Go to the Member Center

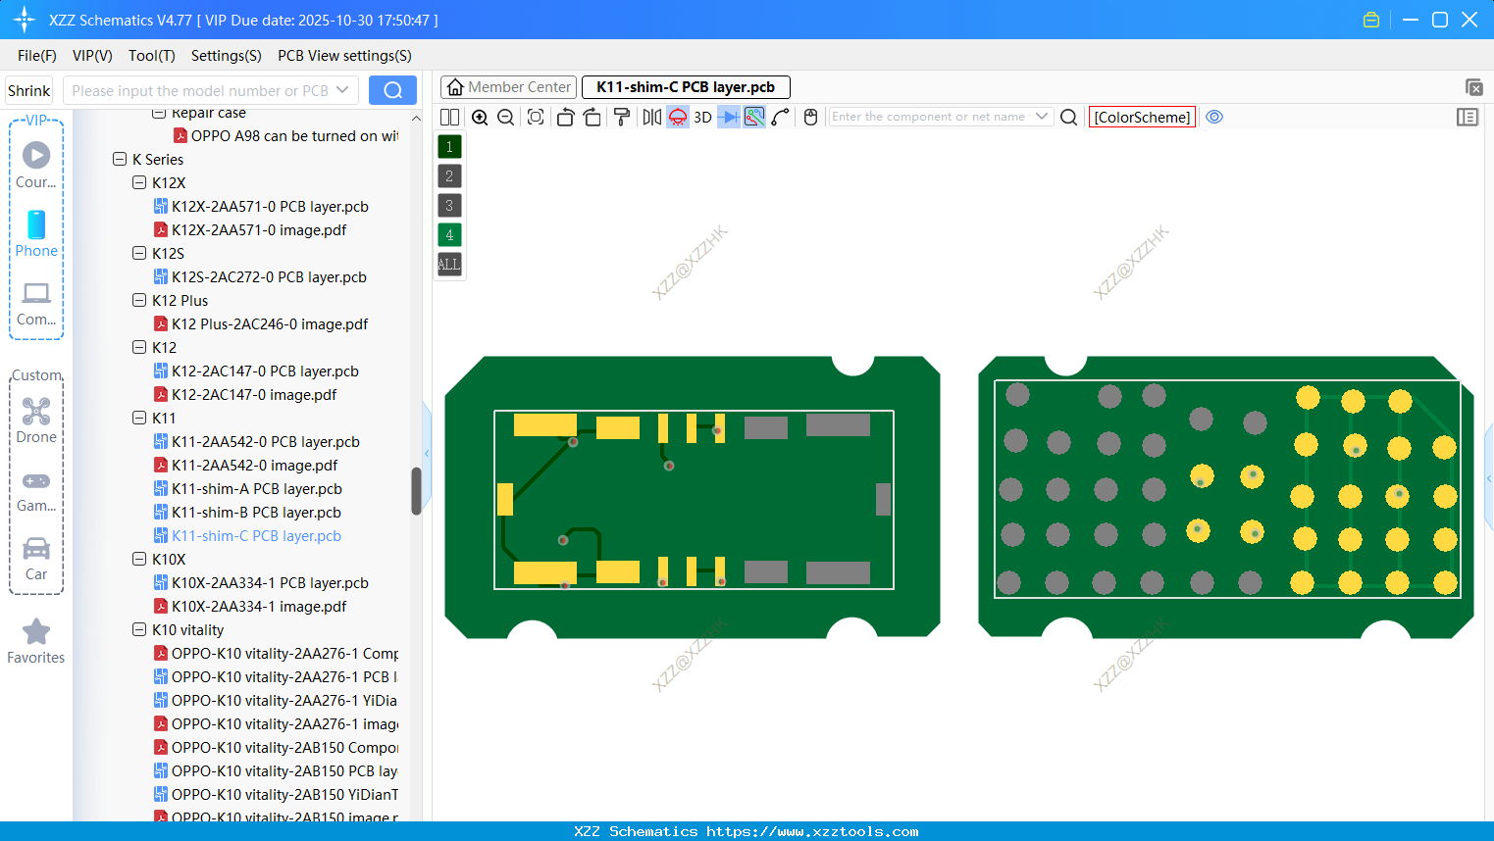(508, 86)
